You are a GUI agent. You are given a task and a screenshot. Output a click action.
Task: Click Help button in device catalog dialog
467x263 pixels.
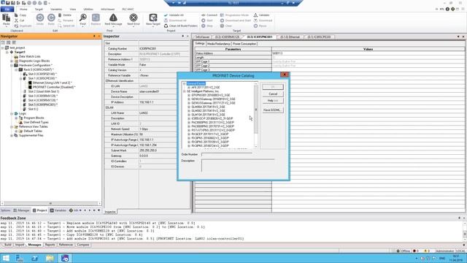(273, 101)
